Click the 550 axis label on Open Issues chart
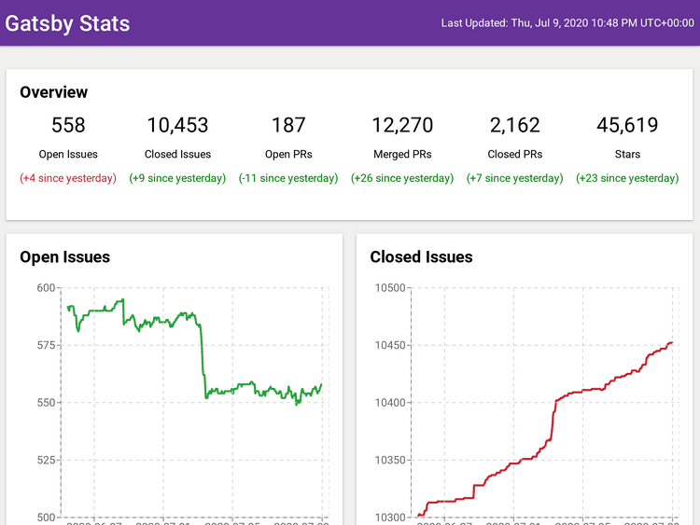This screenshot has height=525, width=700. [x=46, y=402]
